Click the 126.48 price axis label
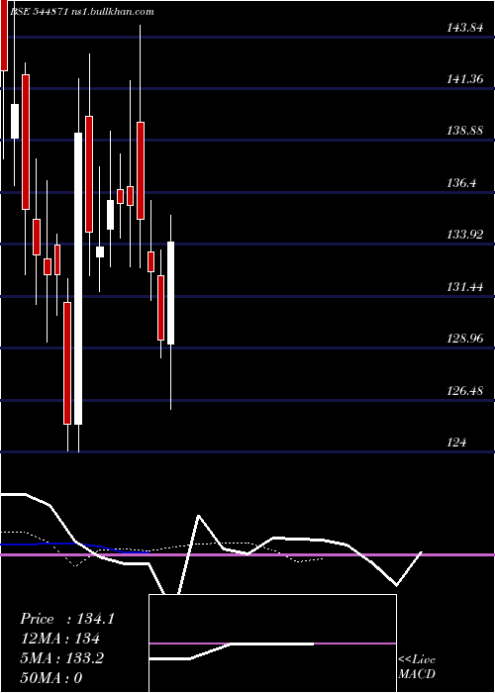Screen dimensions: 495x693 [464, 391]
